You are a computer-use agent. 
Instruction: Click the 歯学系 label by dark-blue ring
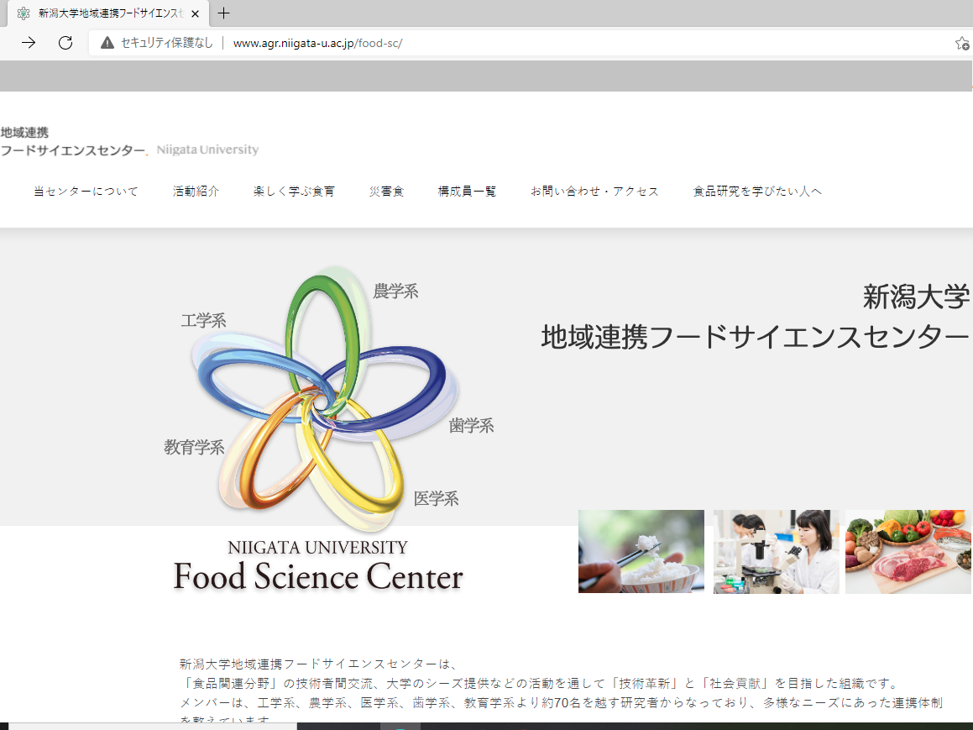pyautogui.click(x=472, y=426)
